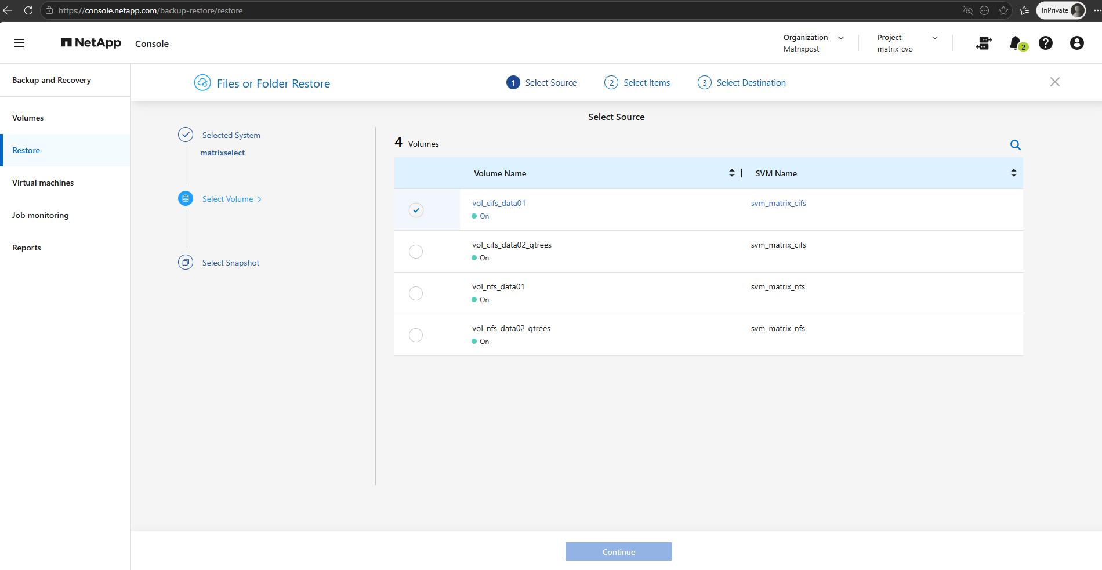
Task: Open browser settings ellipsis menu
Action: [1097, 10]
